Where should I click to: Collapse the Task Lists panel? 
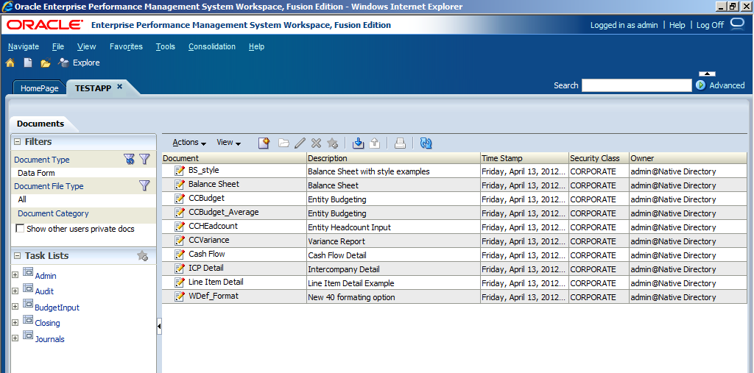[x=18, y=256]
